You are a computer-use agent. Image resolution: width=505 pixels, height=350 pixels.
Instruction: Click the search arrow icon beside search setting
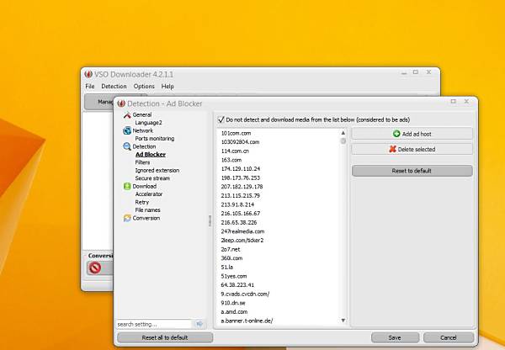tap(199, 324)
